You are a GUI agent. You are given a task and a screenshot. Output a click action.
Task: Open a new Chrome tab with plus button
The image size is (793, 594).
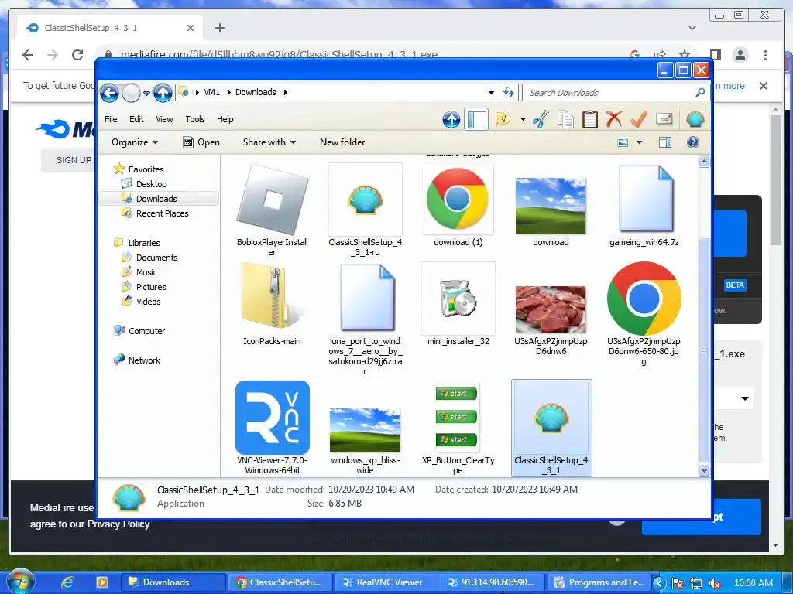[x=219, y=28]
